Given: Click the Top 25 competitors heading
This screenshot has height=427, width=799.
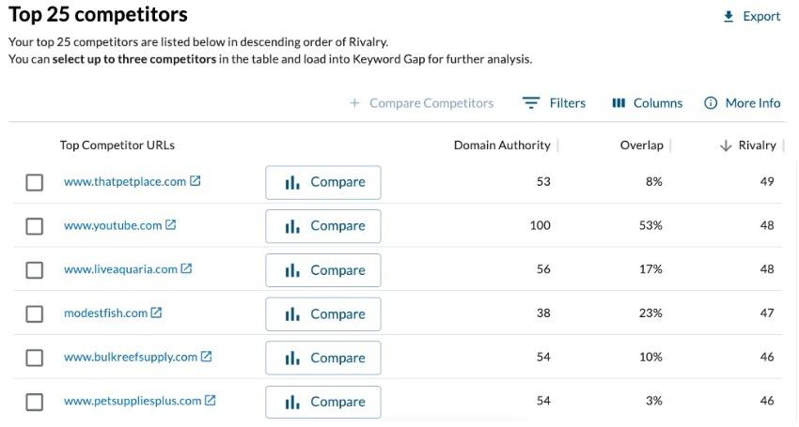Looking at the screenshot, I should (98, 14).
